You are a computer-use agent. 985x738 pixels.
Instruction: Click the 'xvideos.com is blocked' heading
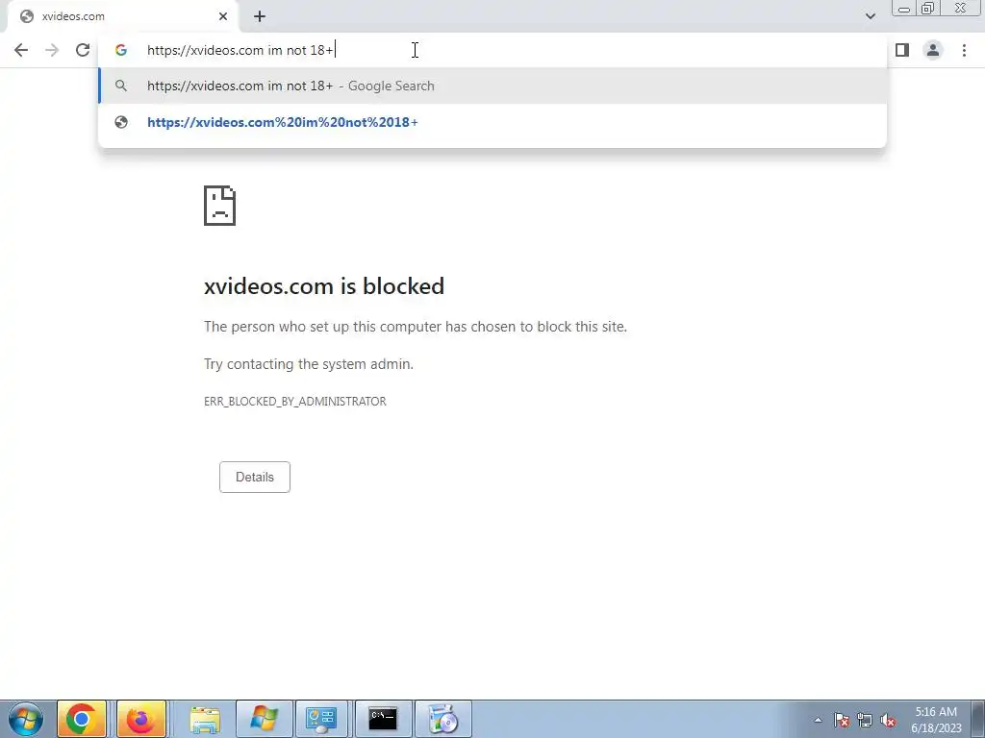(x=324, y=286)
